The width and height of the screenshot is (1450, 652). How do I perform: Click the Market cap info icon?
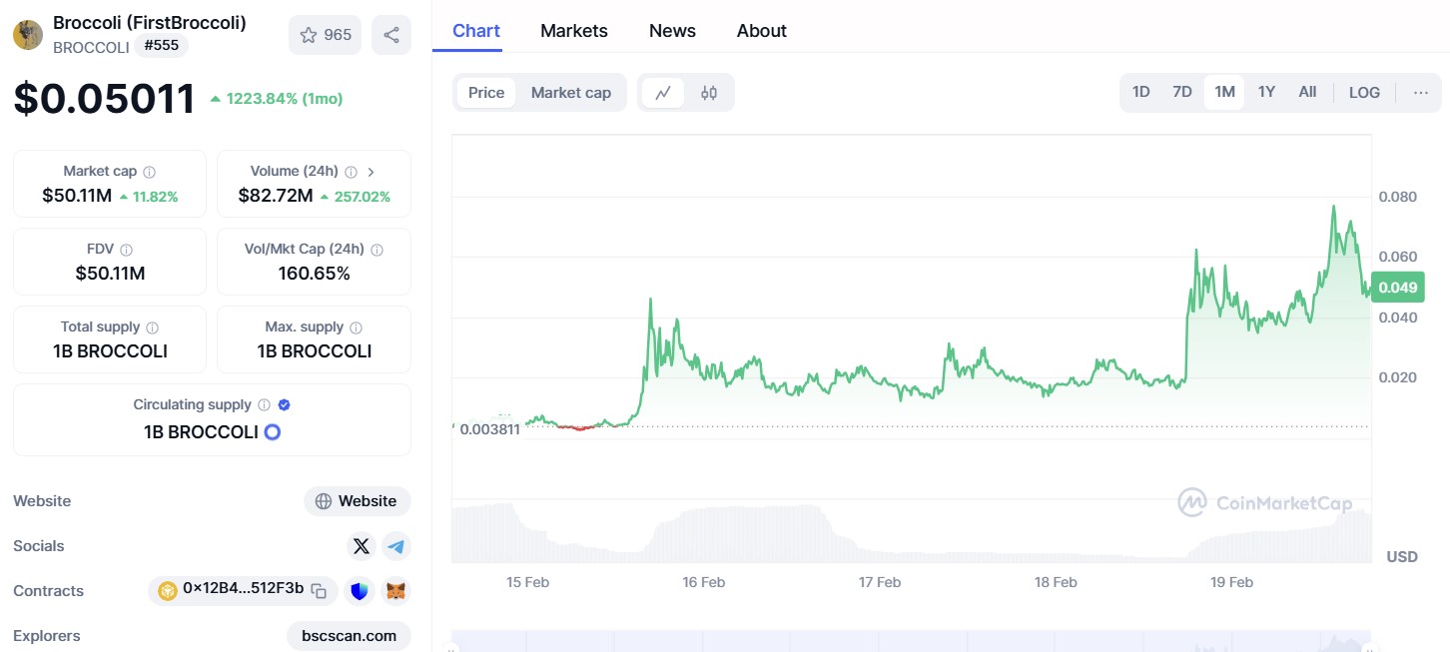[x=149, y=172]
